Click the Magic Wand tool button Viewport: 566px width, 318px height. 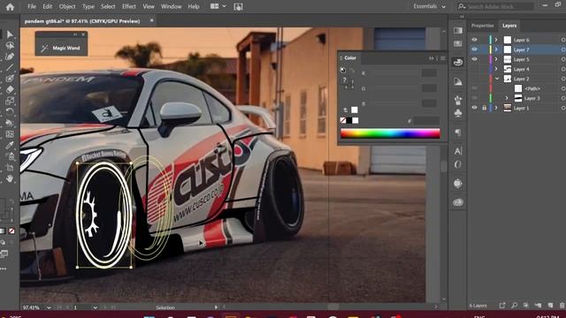(61, 48)
